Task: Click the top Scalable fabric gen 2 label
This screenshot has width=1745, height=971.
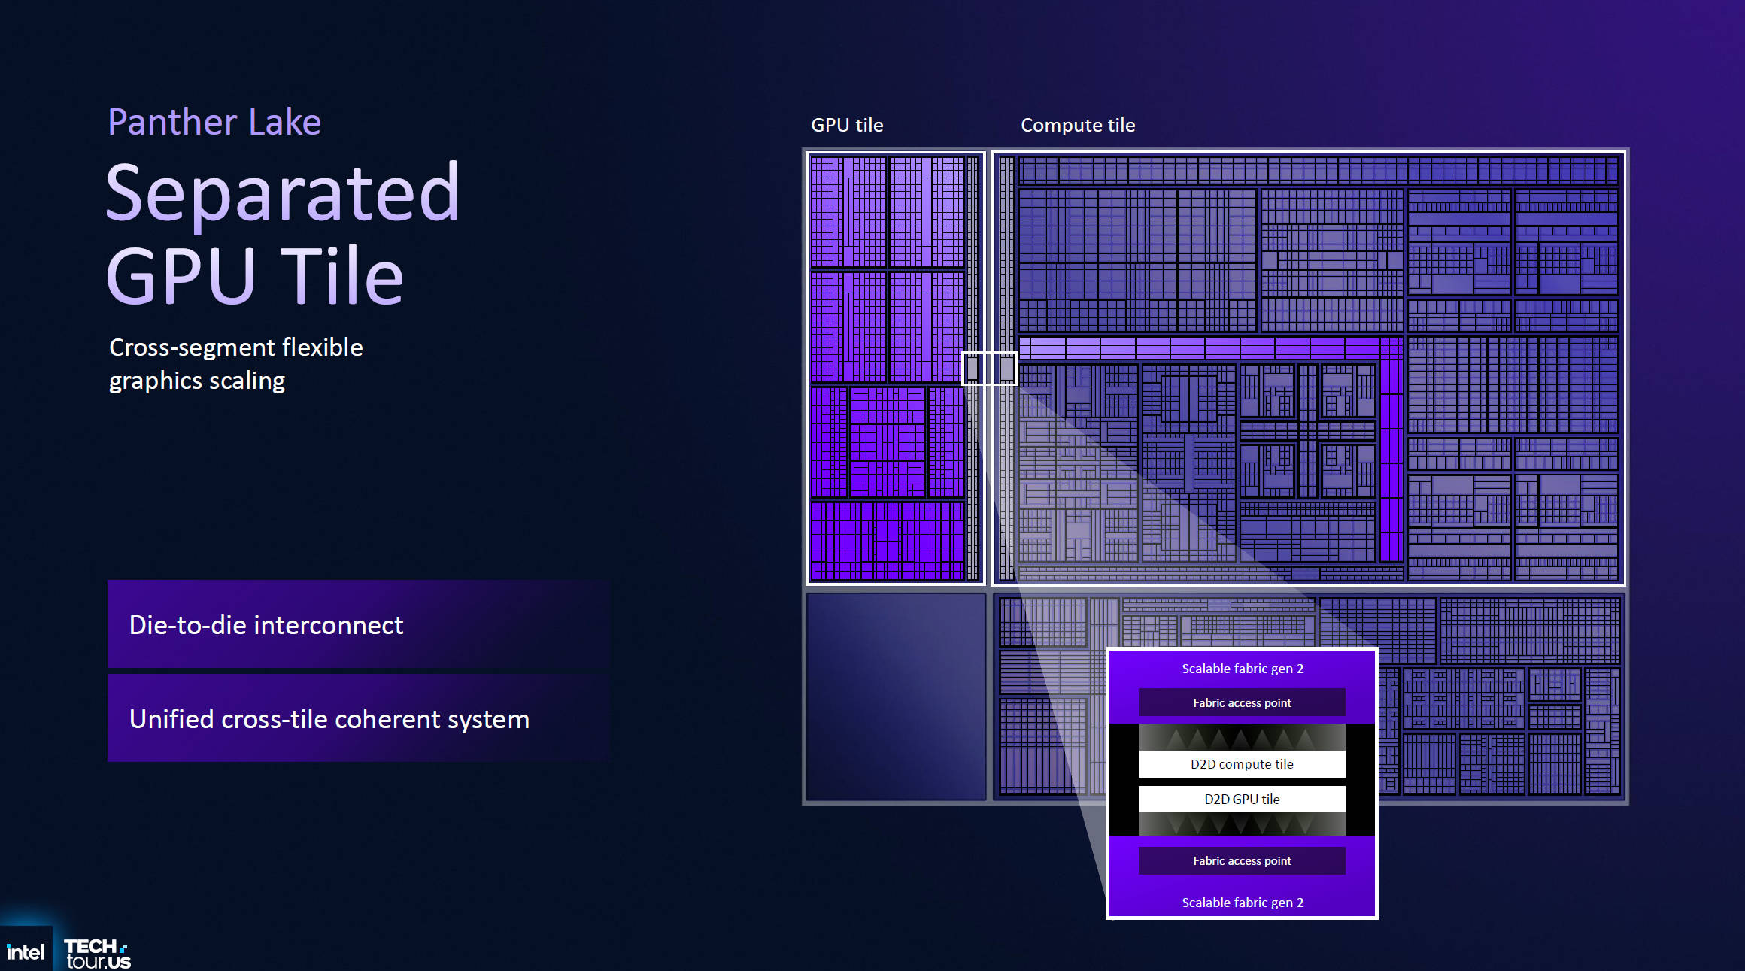Action: point(1242,669)
